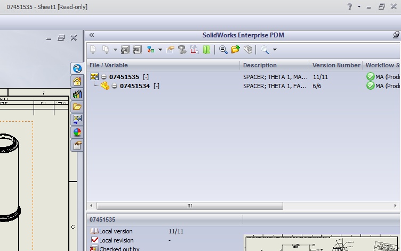Click the Get Latest Version cube icon
401x251 pixels.
click(x=125, y=50)
